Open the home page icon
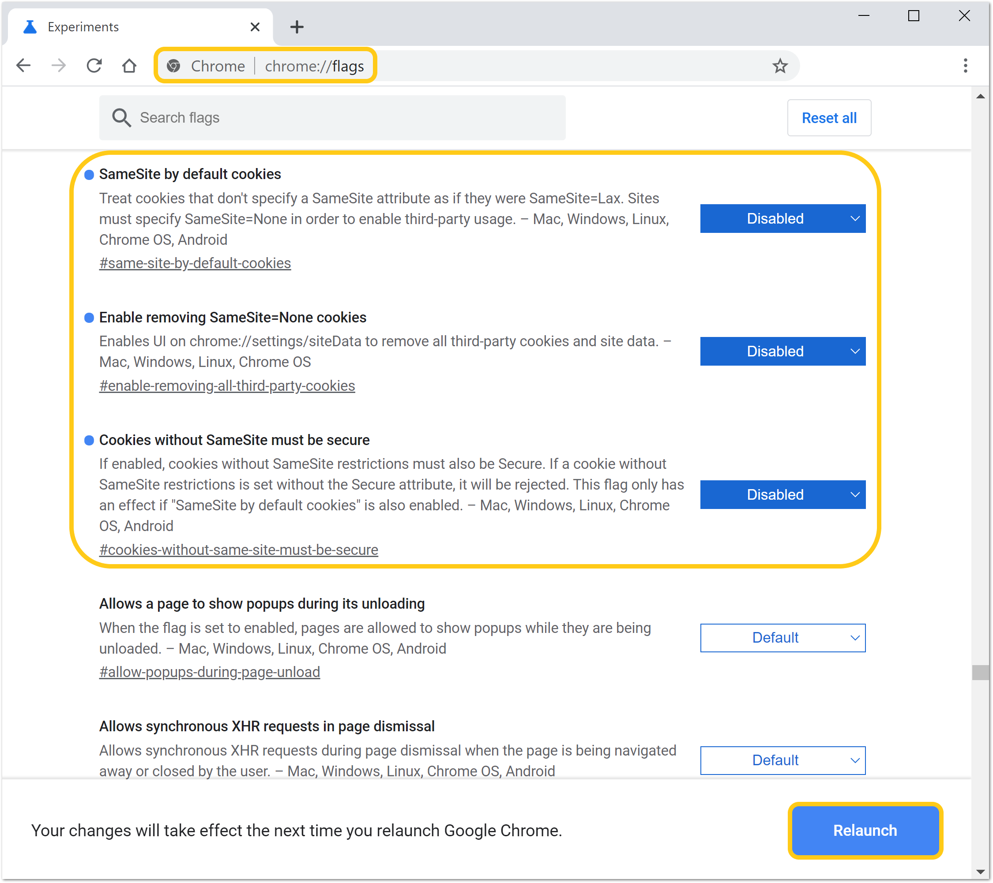This screenshot has height=883, width=993. (x=129, y=66)
